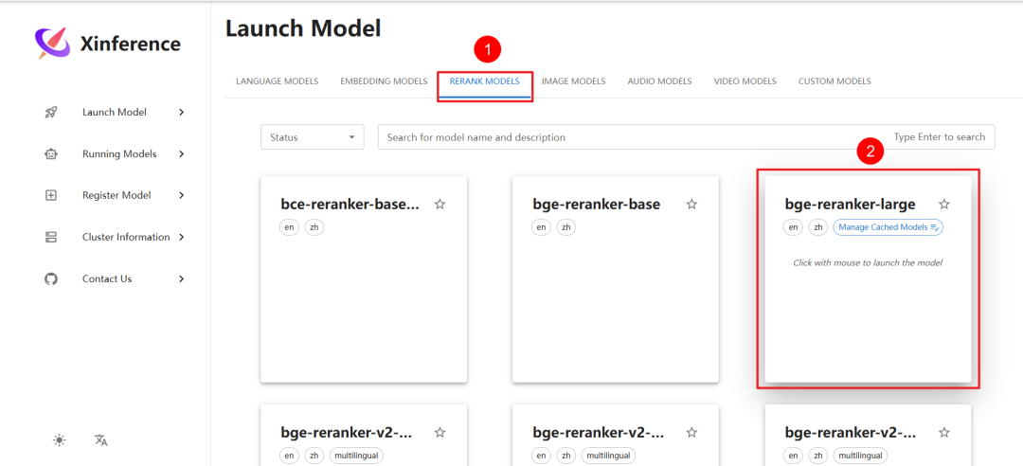Click the GitHub icon beside Contact Us
The width and height of the screenshot is (1023, 466).
pos(51,278)
